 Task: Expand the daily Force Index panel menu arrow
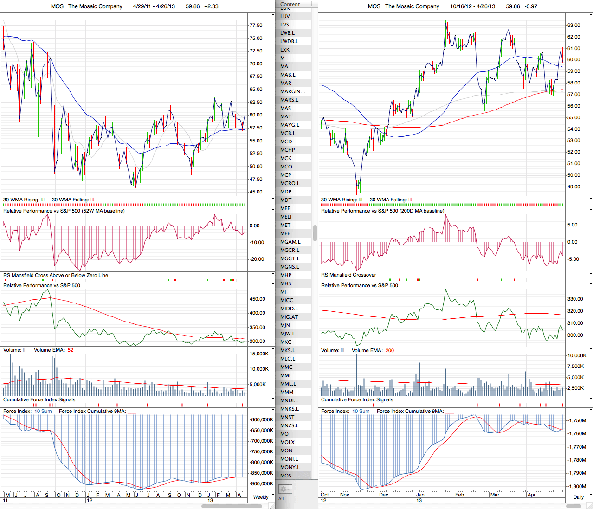590,411
